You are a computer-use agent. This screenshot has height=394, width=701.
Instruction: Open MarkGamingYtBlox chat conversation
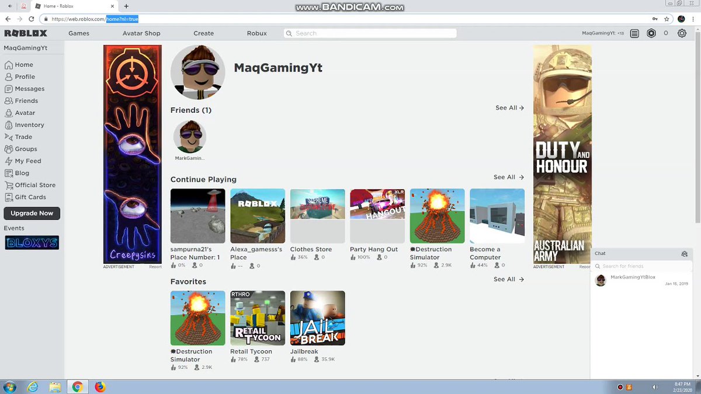(640, 280)
